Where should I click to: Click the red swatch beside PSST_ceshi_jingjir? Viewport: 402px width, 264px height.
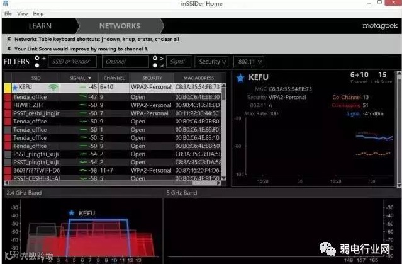pyautogui.click(x=8, y=113)
